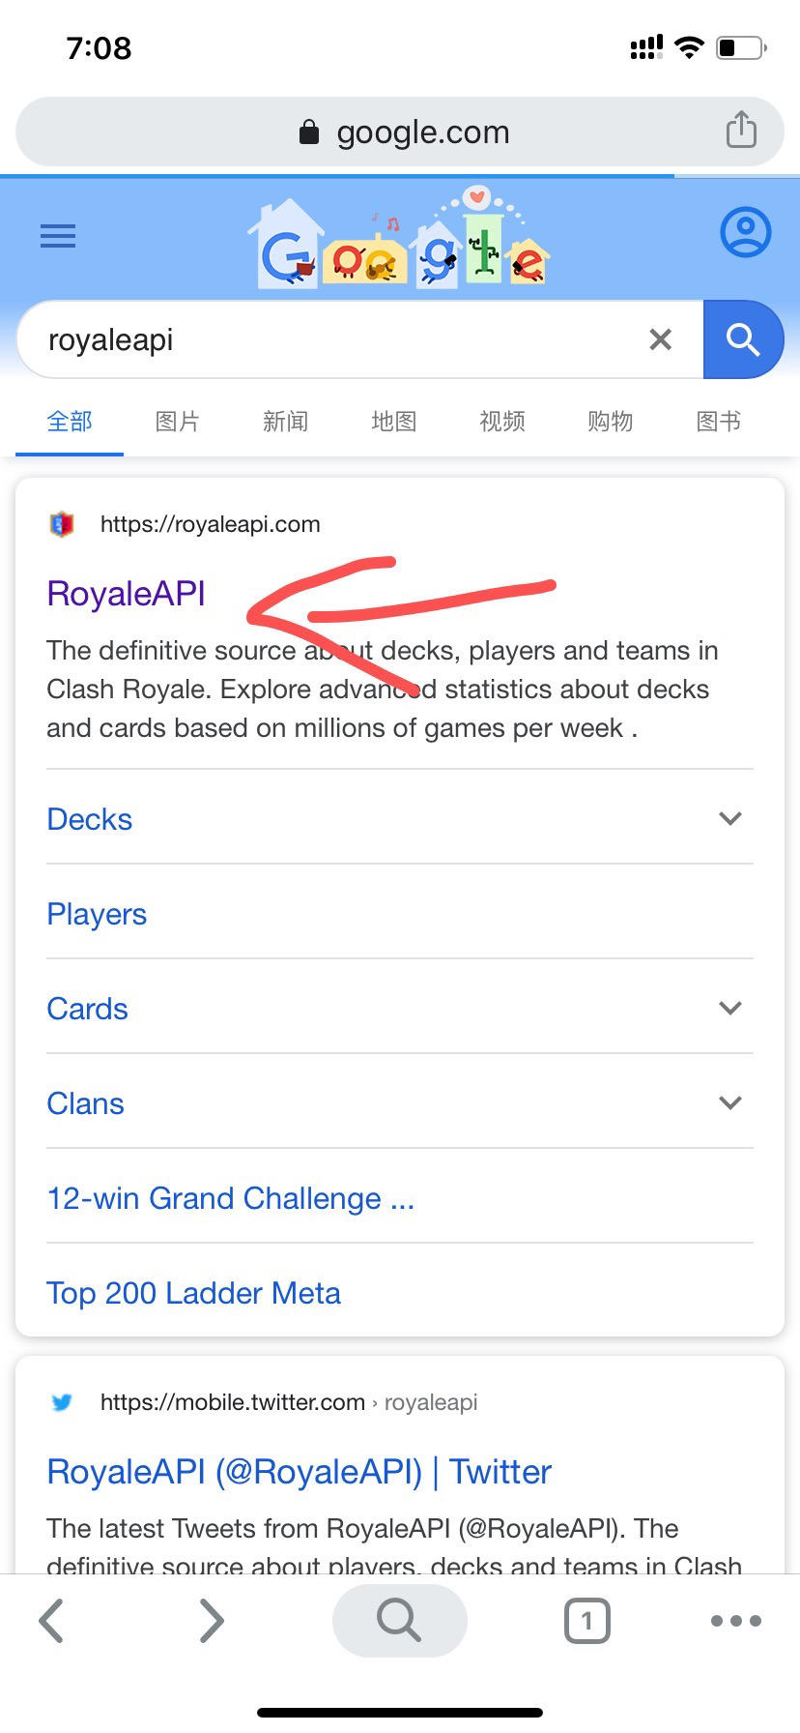Image resolution: width=800 pixels, height=1733 pixels.
Task: Switch to the 图片 images tab
Action: click(x=178, y=422)
